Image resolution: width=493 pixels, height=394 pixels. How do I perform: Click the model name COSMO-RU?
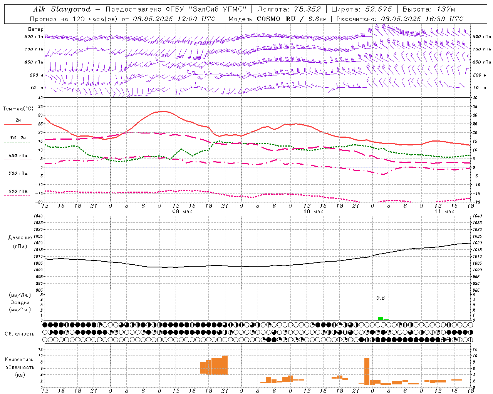point(276,19)
